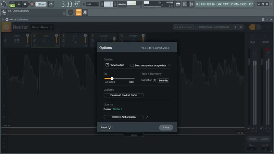The image size is (274, 154).
Task: Open the HELP menu
Action: click(x=250, y=4)
